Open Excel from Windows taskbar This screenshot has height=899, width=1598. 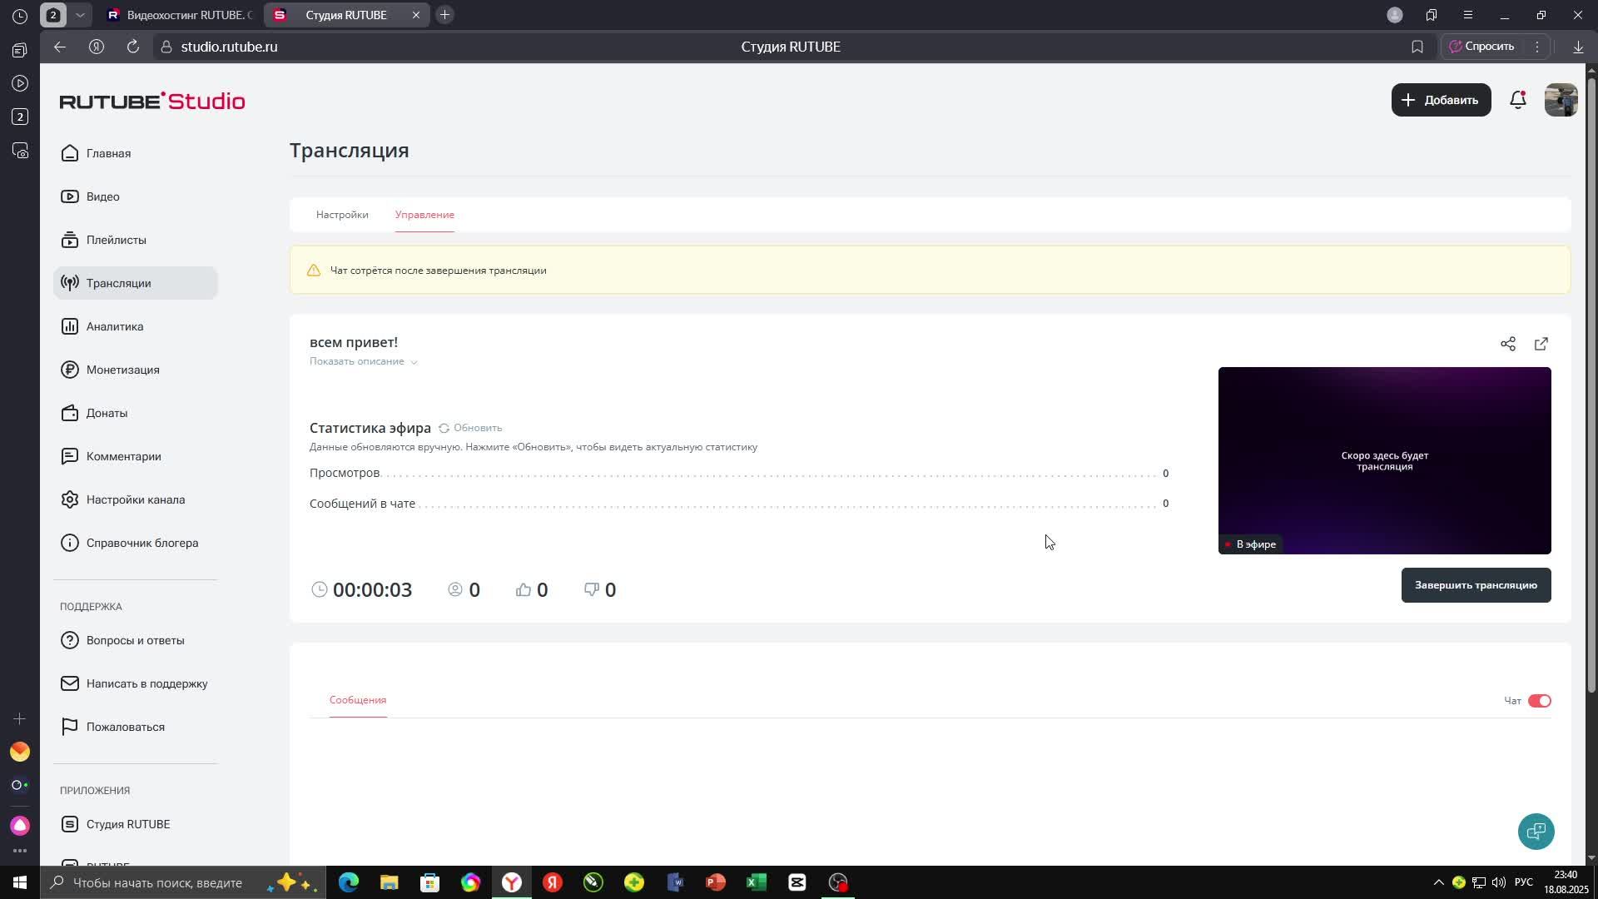pos(756,882)
